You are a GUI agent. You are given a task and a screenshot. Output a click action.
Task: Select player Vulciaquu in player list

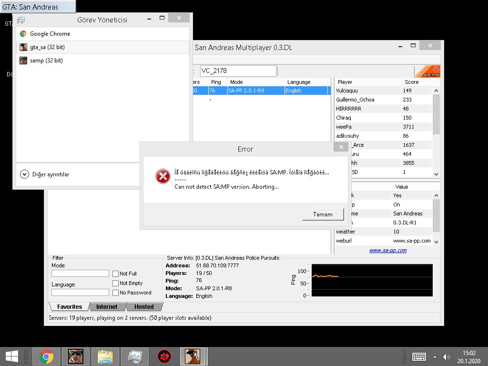(x=384, y=91)
